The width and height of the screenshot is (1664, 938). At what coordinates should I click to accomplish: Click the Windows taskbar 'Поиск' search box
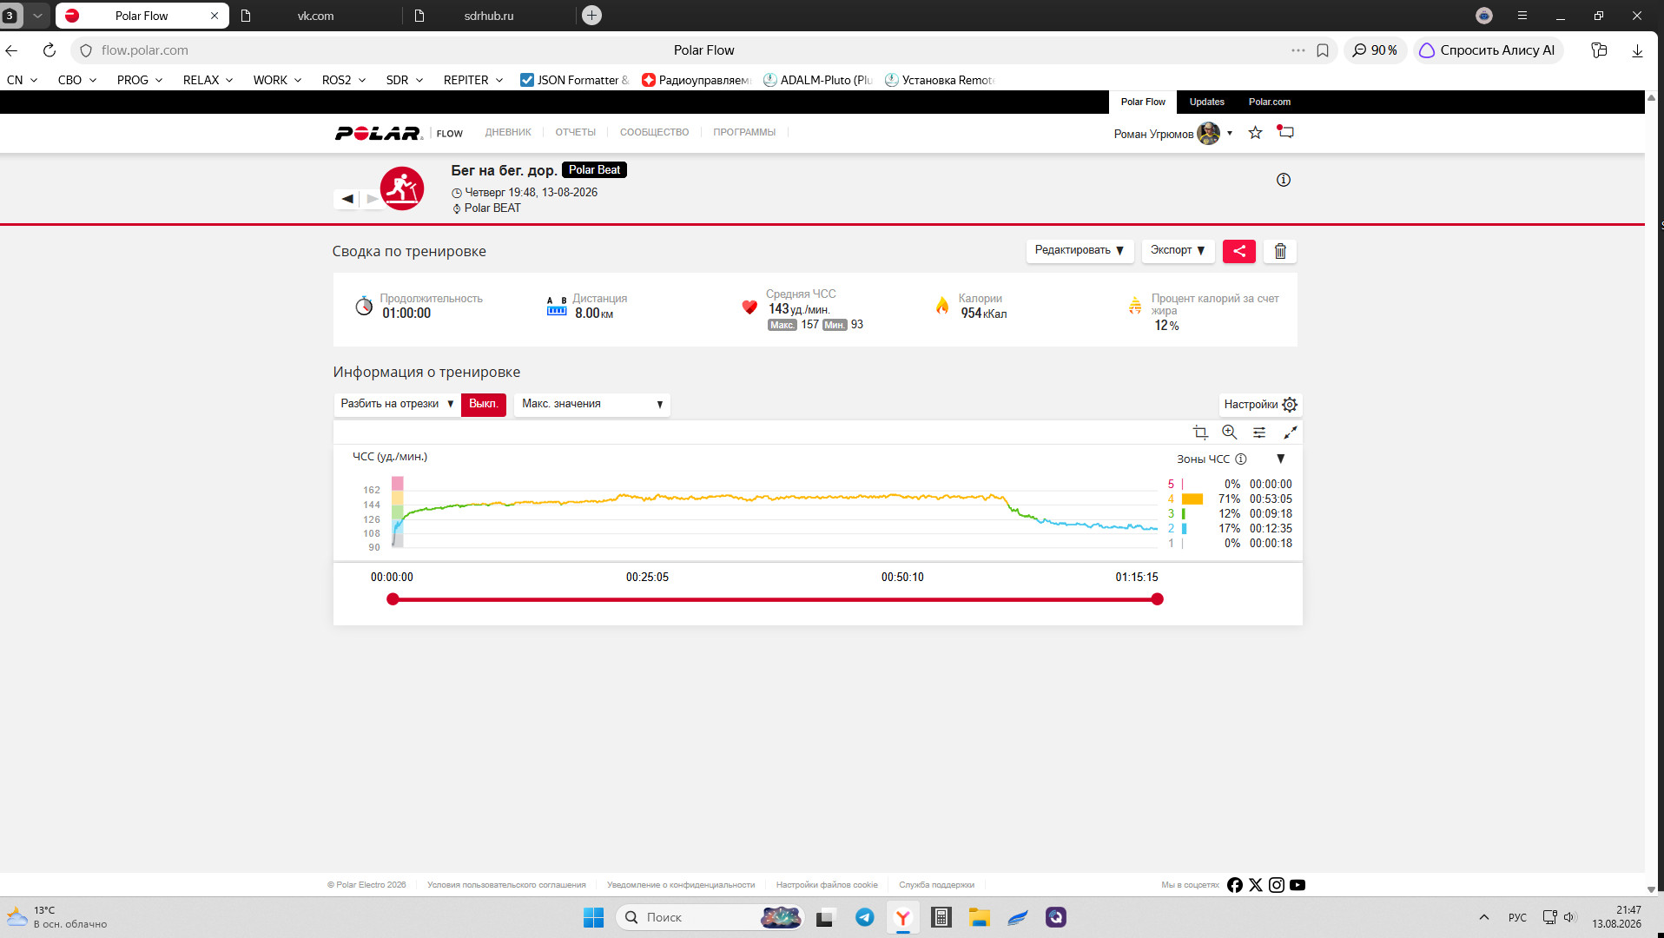click(x=709, y=917)
